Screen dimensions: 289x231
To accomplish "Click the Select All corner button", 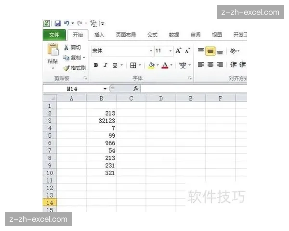I will [50, 98].
